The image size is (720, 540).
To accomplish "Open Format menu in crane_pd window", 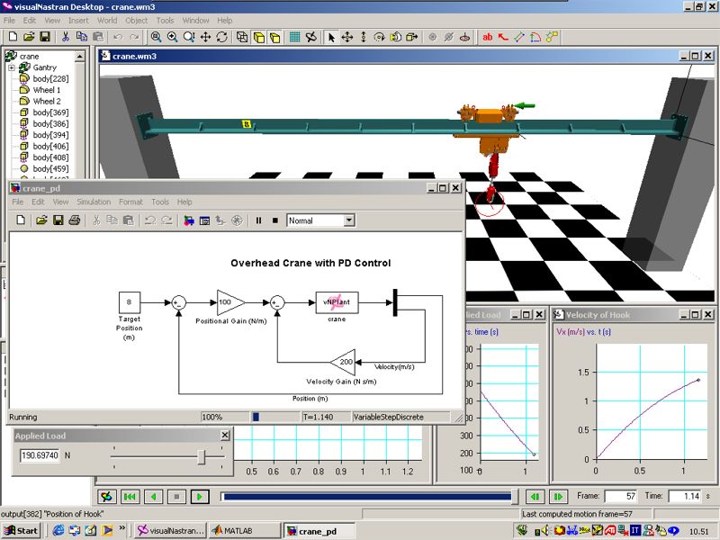I will (x=130, y=202).
